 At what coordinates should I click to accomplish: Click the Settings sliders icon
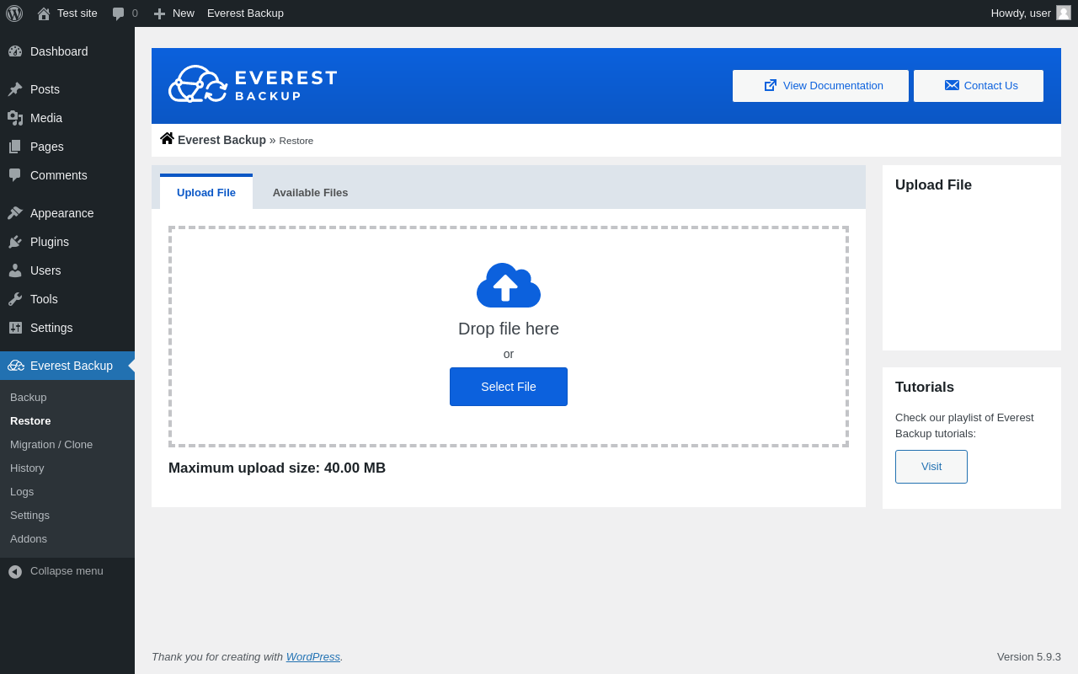click(x=15, y=328)
